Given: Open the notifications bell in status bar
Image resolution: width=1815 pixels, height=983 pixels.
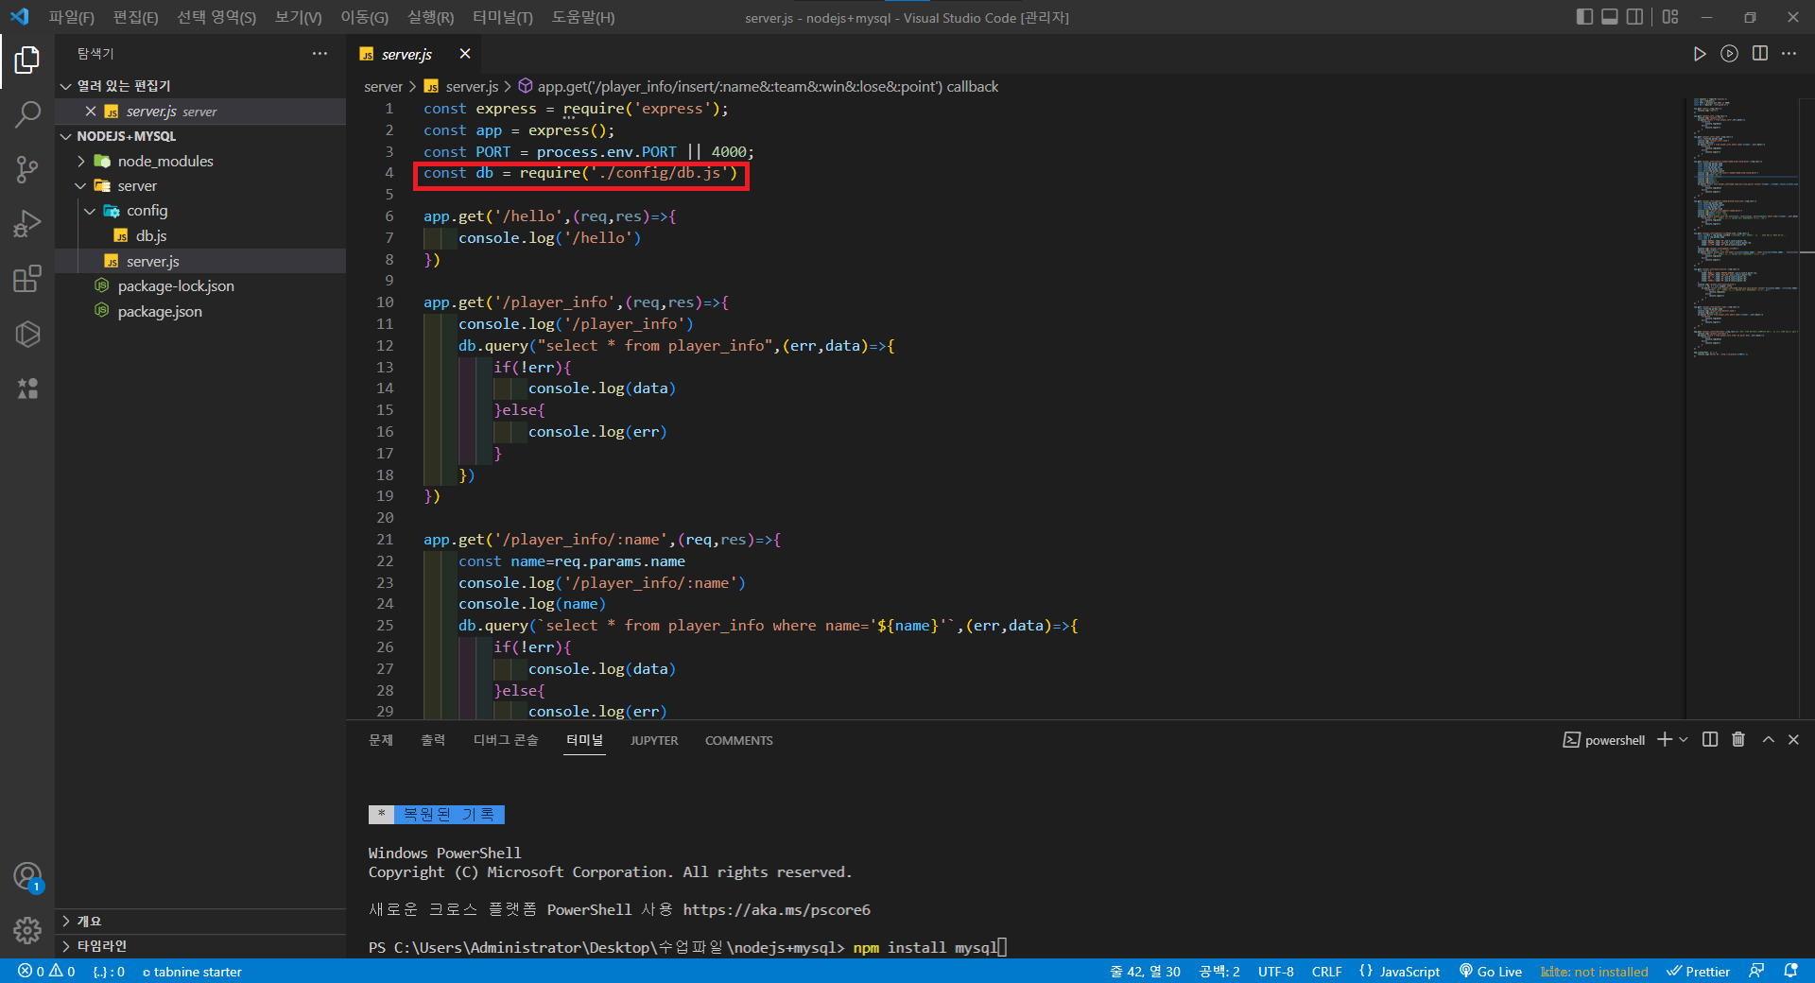Looking at the screenshot, I should (1790, 971).
